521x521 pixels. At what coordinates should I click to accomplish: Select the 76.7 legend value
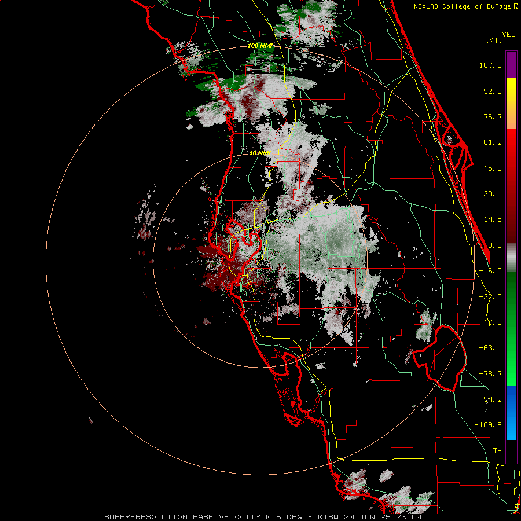[x=493, y=116]
